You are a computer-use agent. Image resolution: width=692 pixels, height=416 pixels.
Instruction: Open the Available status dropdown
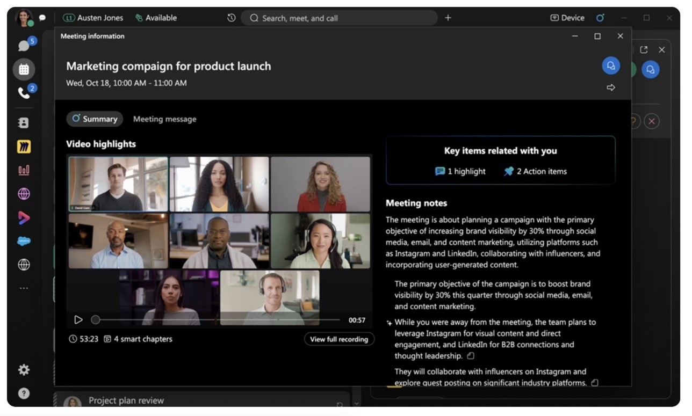pyautogui.click(x=156, y=18)
